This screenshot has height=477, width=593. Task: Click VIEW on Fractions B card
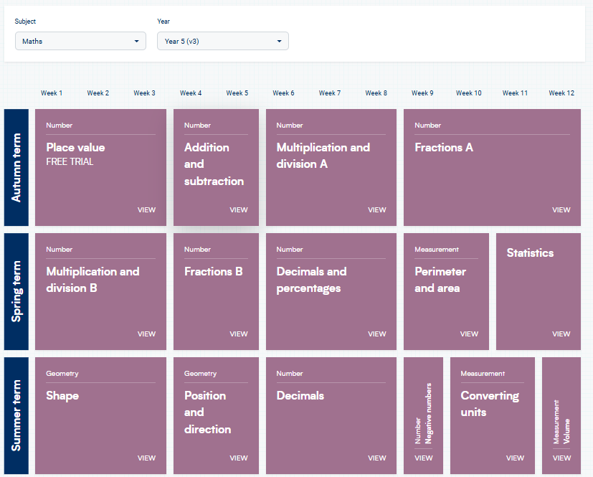point(239,334)
